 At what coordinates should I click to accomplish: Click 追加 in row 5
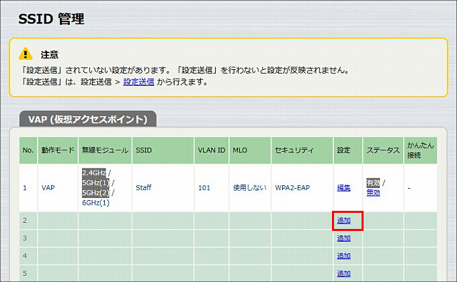click(x=343, y=273)
